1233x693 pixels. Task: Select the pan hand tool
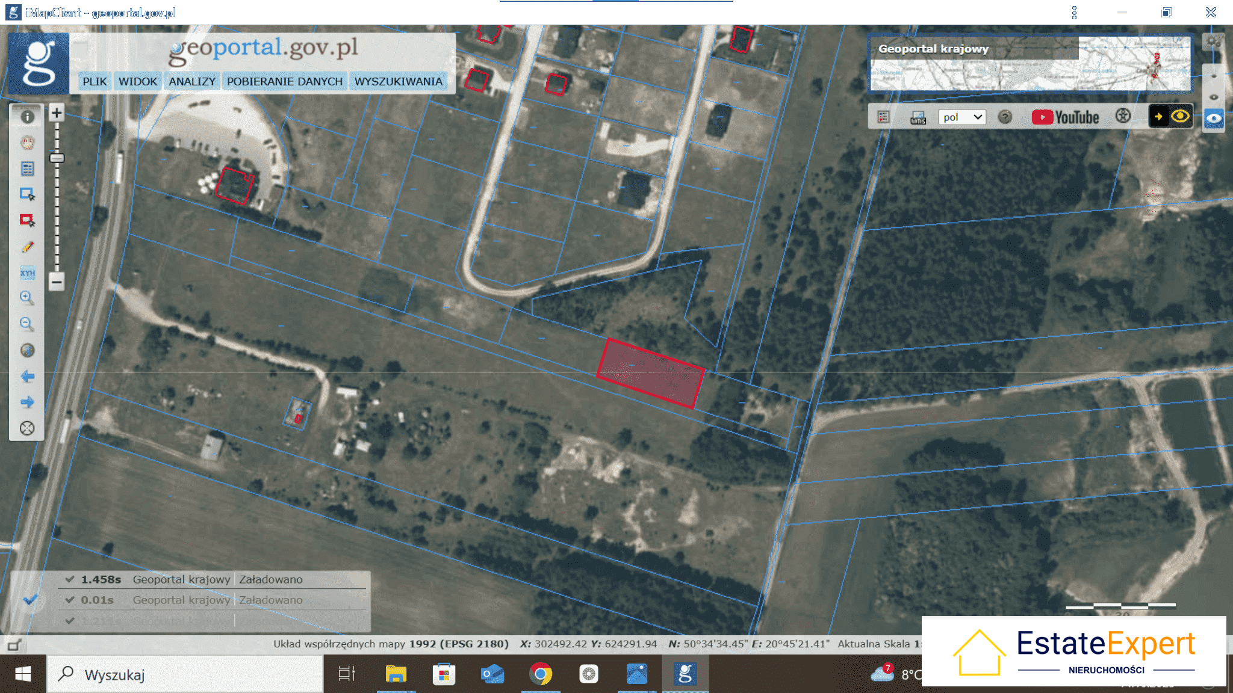point(27,143)
